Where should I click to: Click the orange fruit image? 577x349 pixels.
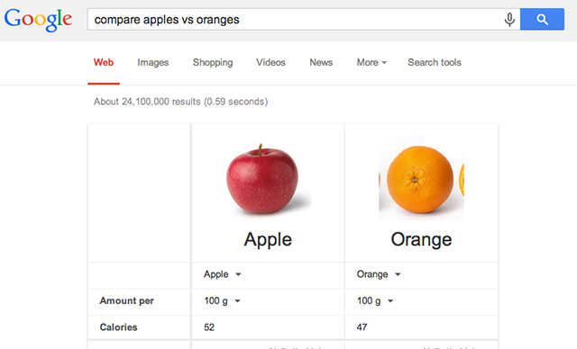pyautogui.click(x=421, y=179)
